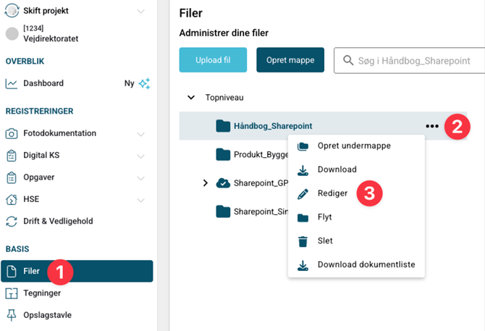Click the trash icon for Slet
485x331 pixels.
click(x=303, y=240)
